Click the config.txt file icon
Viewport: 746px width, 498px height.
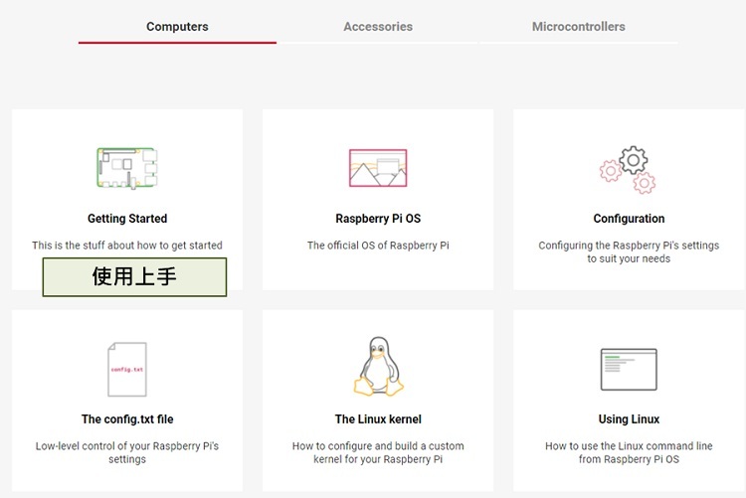(x=127, y=369)
